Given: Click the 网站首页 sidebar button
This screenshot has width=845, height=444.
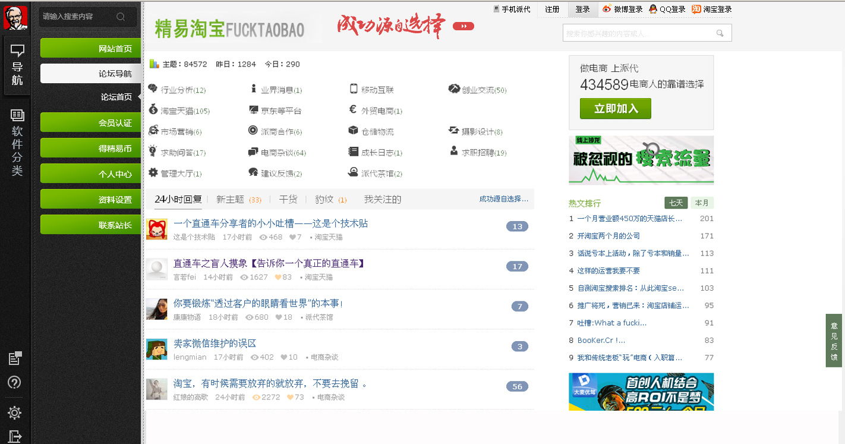Looking at the screenshot, I should pyautogui.click(x=90, y=48).
